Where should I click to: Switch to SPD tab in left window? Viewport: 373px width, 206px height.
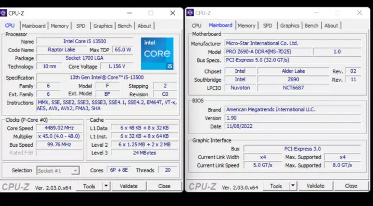coord(81,25)
